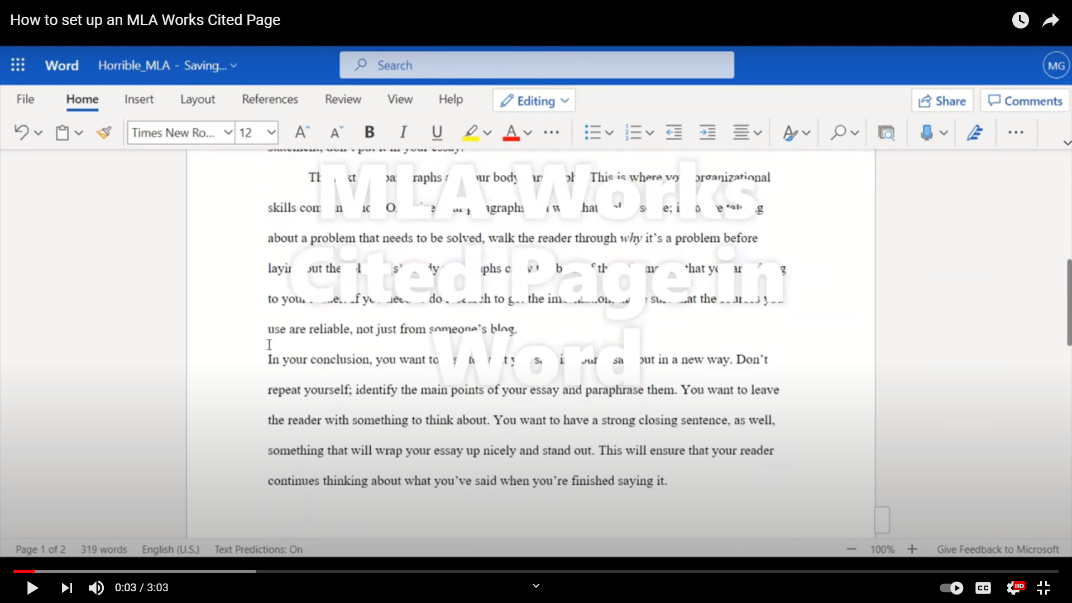Viewport: 1072px width, 603px height.
Task: Open the File menu
Action: click(x=25, y=99)
